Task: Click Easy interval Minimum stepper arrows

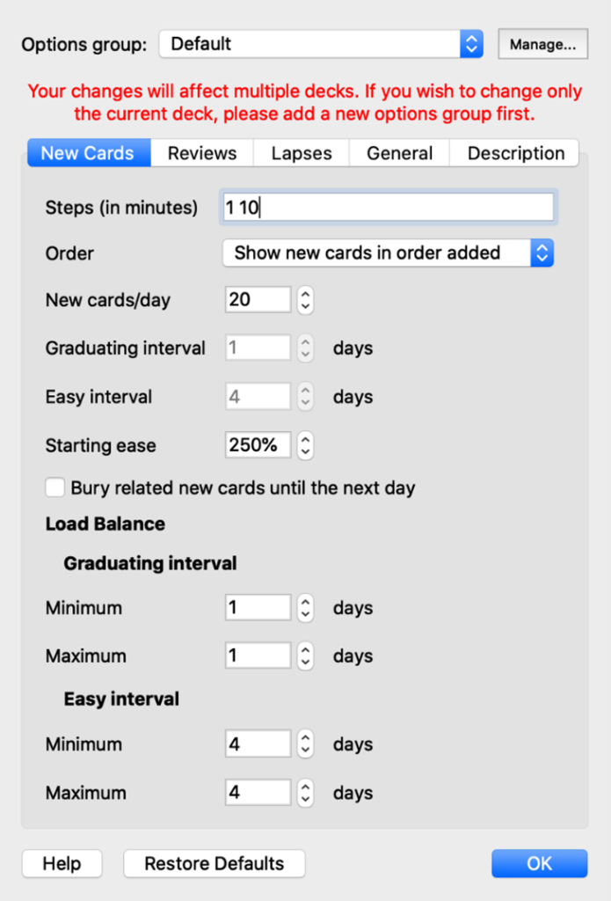Action: (x=305, y=744)
